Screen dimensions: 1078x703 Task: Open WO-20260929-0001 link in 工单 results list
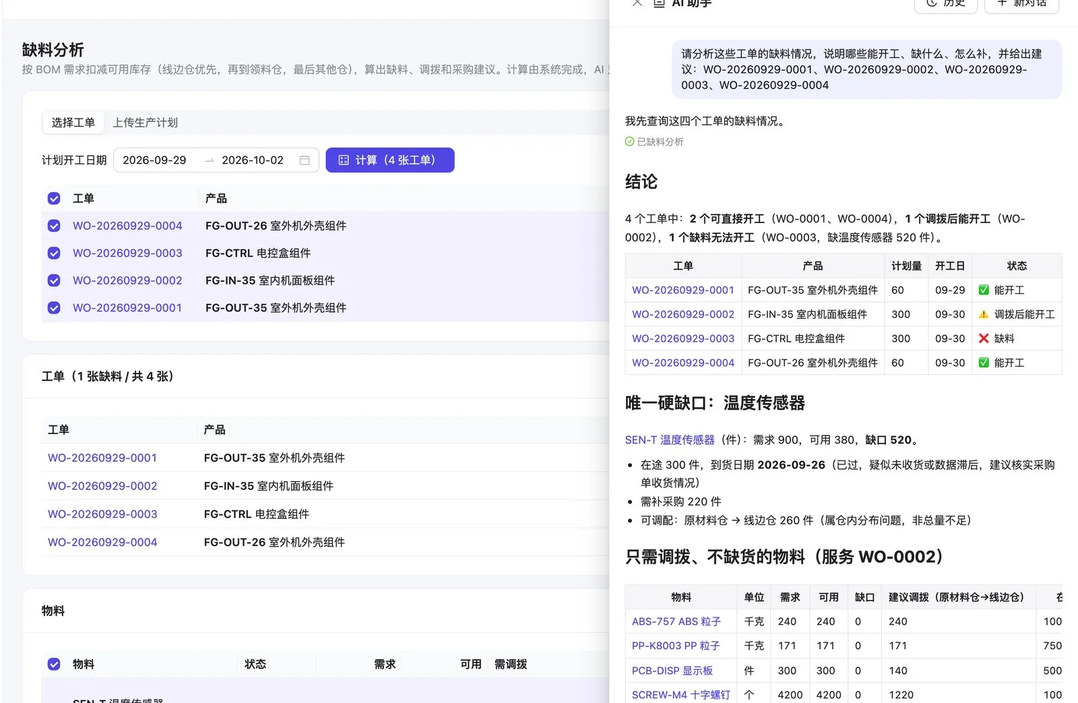pos(102,458)
